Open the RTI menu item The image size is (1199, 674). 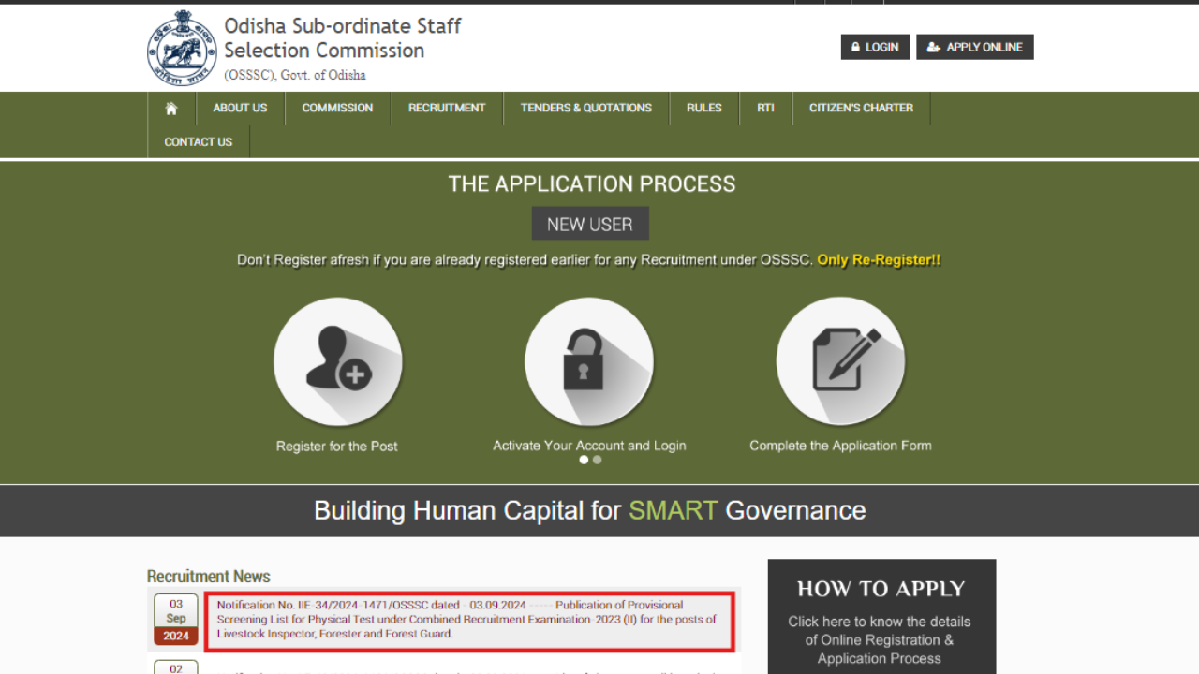(x=765, y=109)
